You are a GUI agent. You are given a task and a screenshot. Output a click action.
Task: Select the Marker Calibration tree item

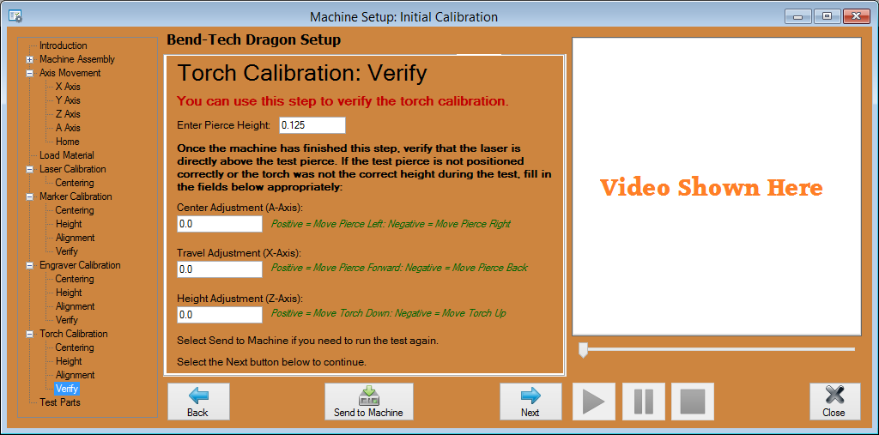76,196
